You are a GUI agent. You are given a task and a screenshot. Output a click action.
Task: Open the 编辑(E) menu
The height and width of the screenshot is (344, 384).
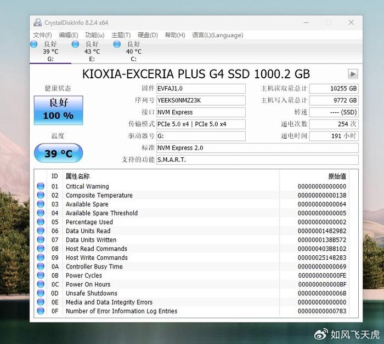coord(69,35)
